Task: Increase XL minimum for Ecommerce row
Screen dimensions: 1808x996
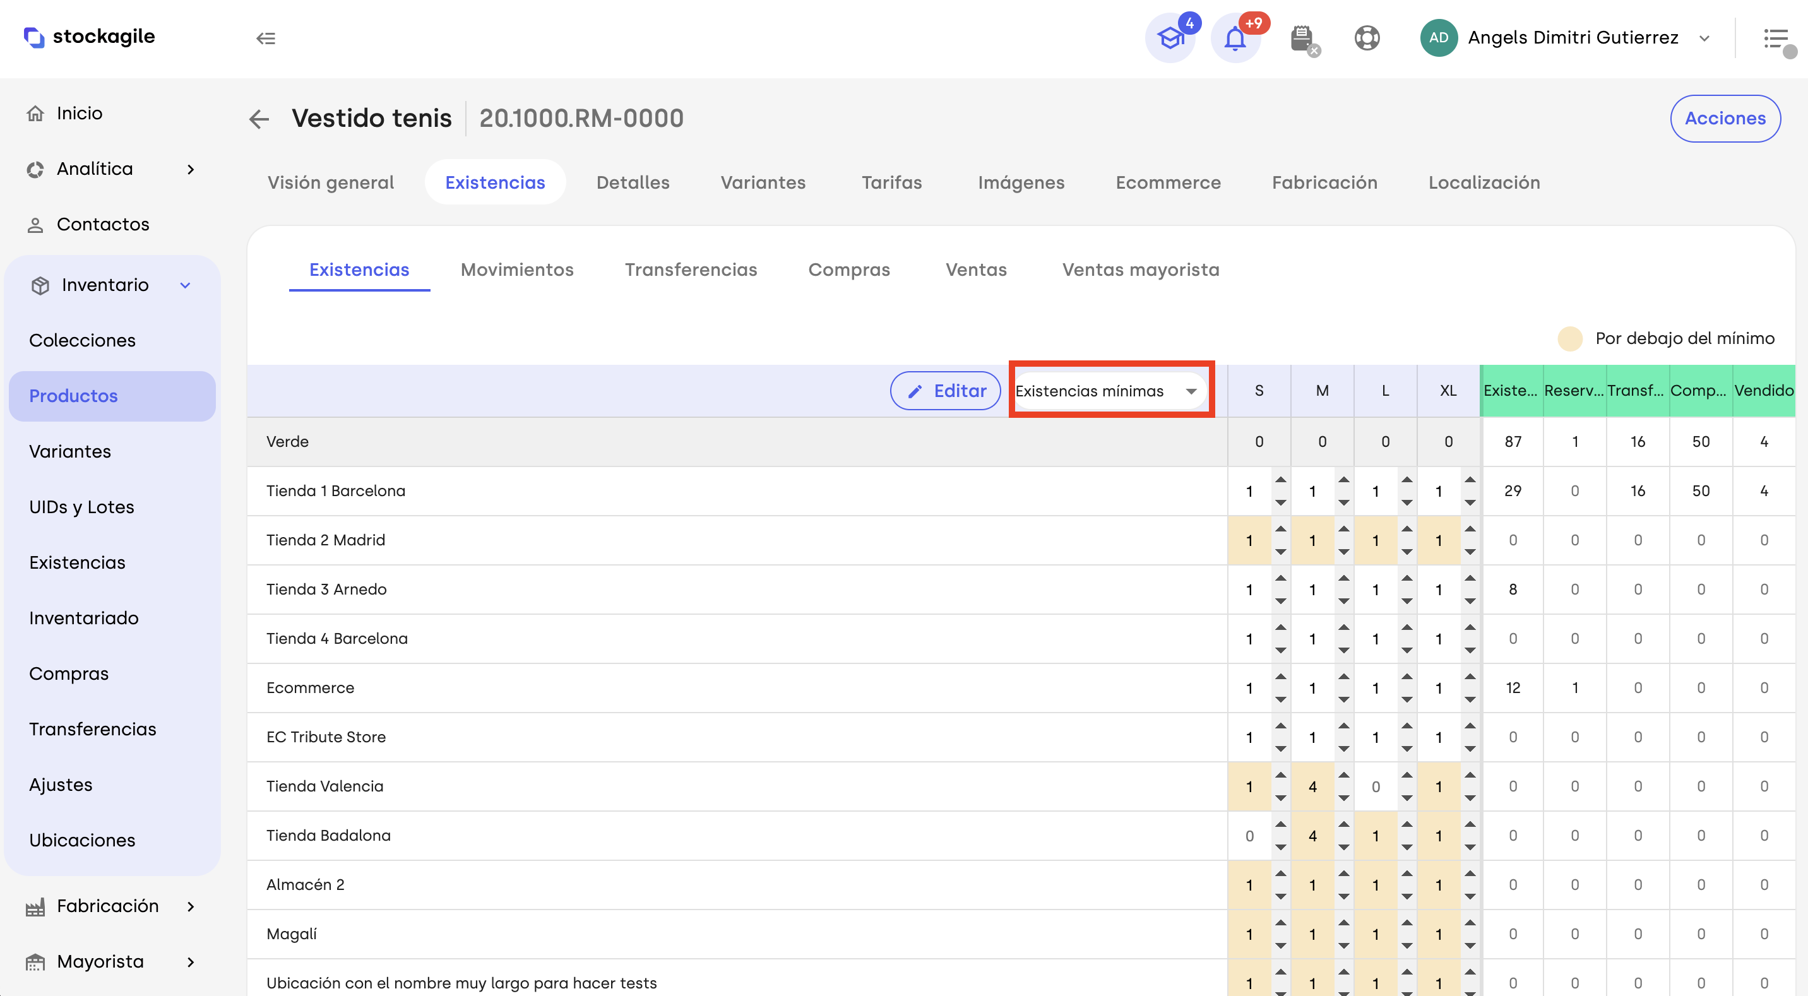Action: (1470, 677)
